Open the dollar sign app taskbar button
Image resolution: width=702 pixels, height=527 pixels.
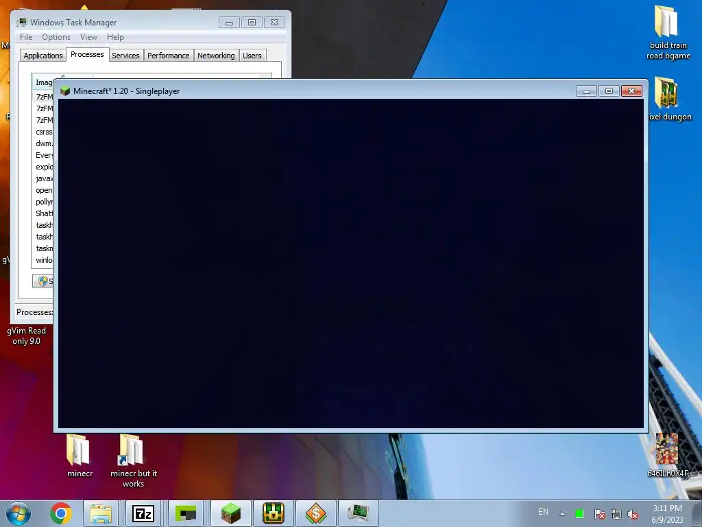[315, 513]
